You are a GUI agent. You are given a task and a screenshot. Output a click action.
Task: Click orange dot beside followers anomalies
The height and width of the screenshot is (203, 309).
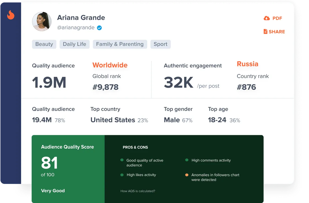(x=187, y=175)
